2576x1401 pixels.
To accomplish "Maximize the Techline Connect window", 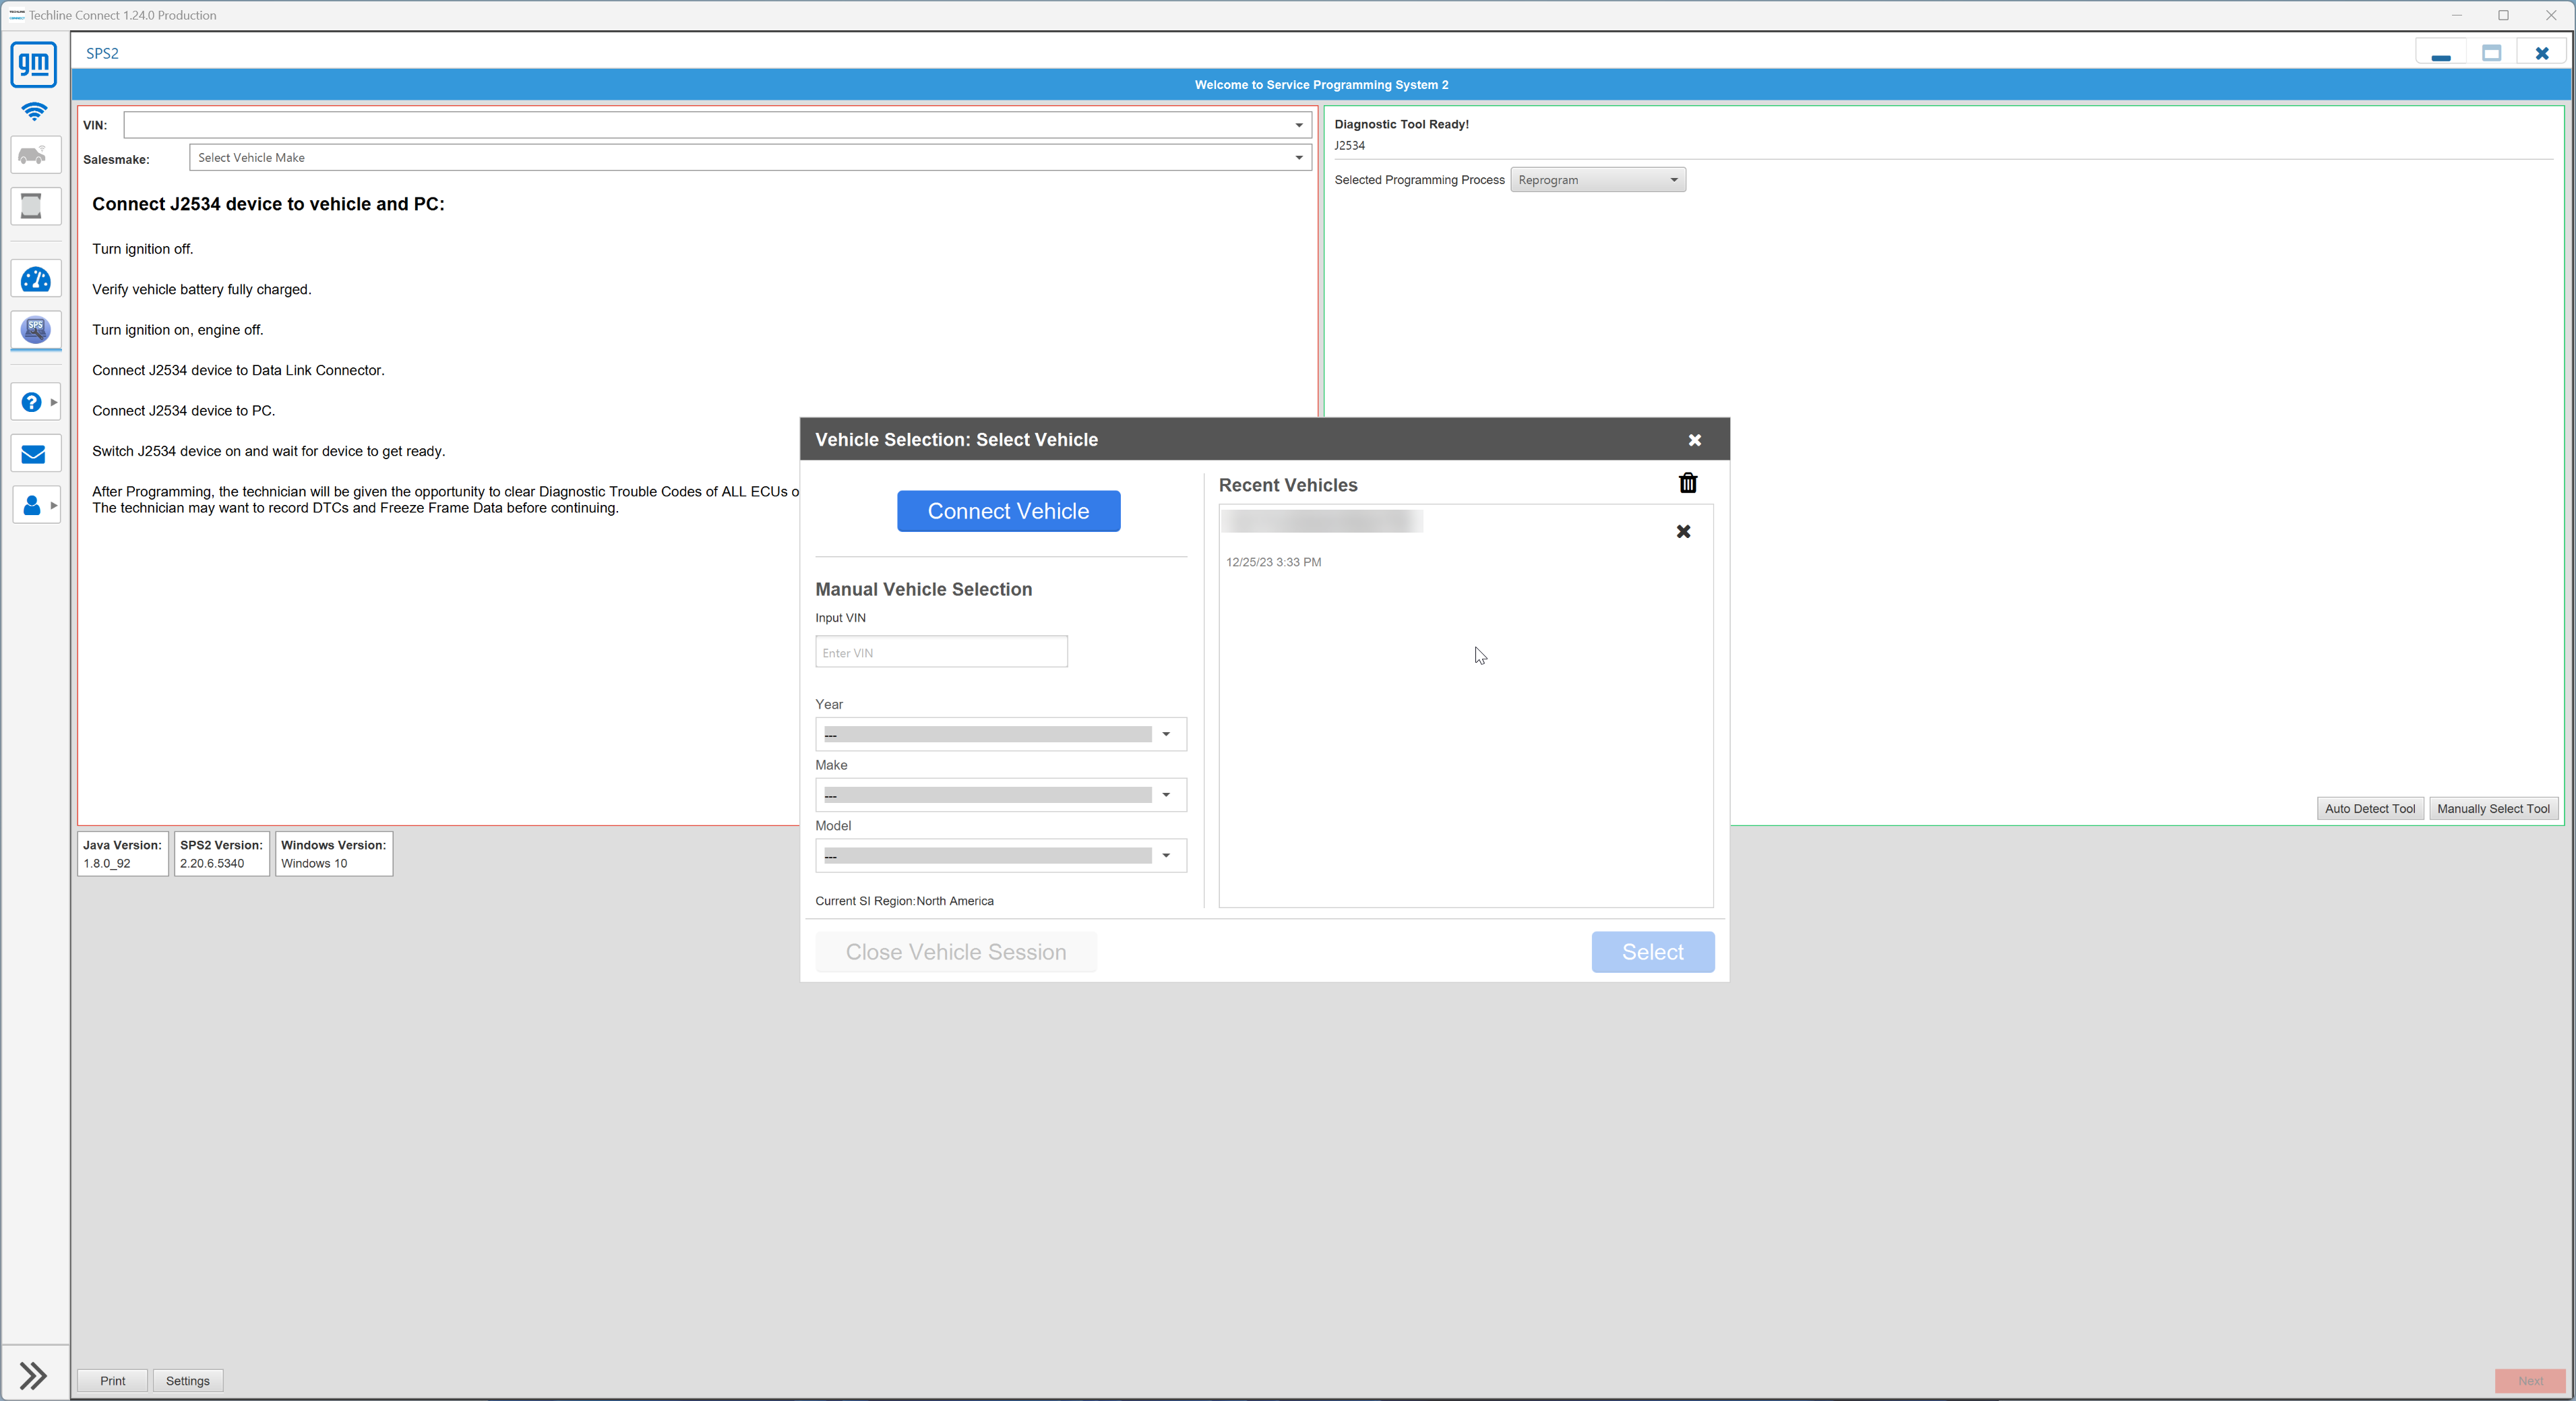I will pyautogui.click(x=2503, y=15).
